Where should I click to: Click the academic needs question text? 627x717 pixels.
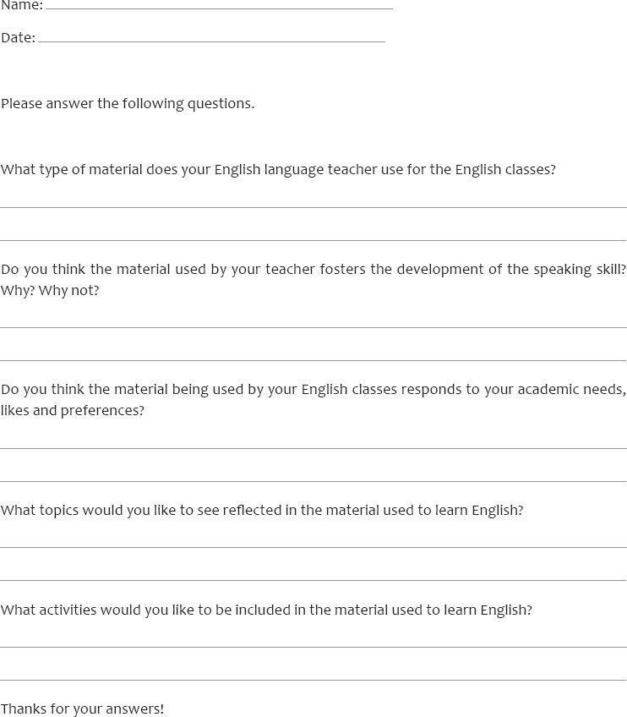tap(313, 390)
